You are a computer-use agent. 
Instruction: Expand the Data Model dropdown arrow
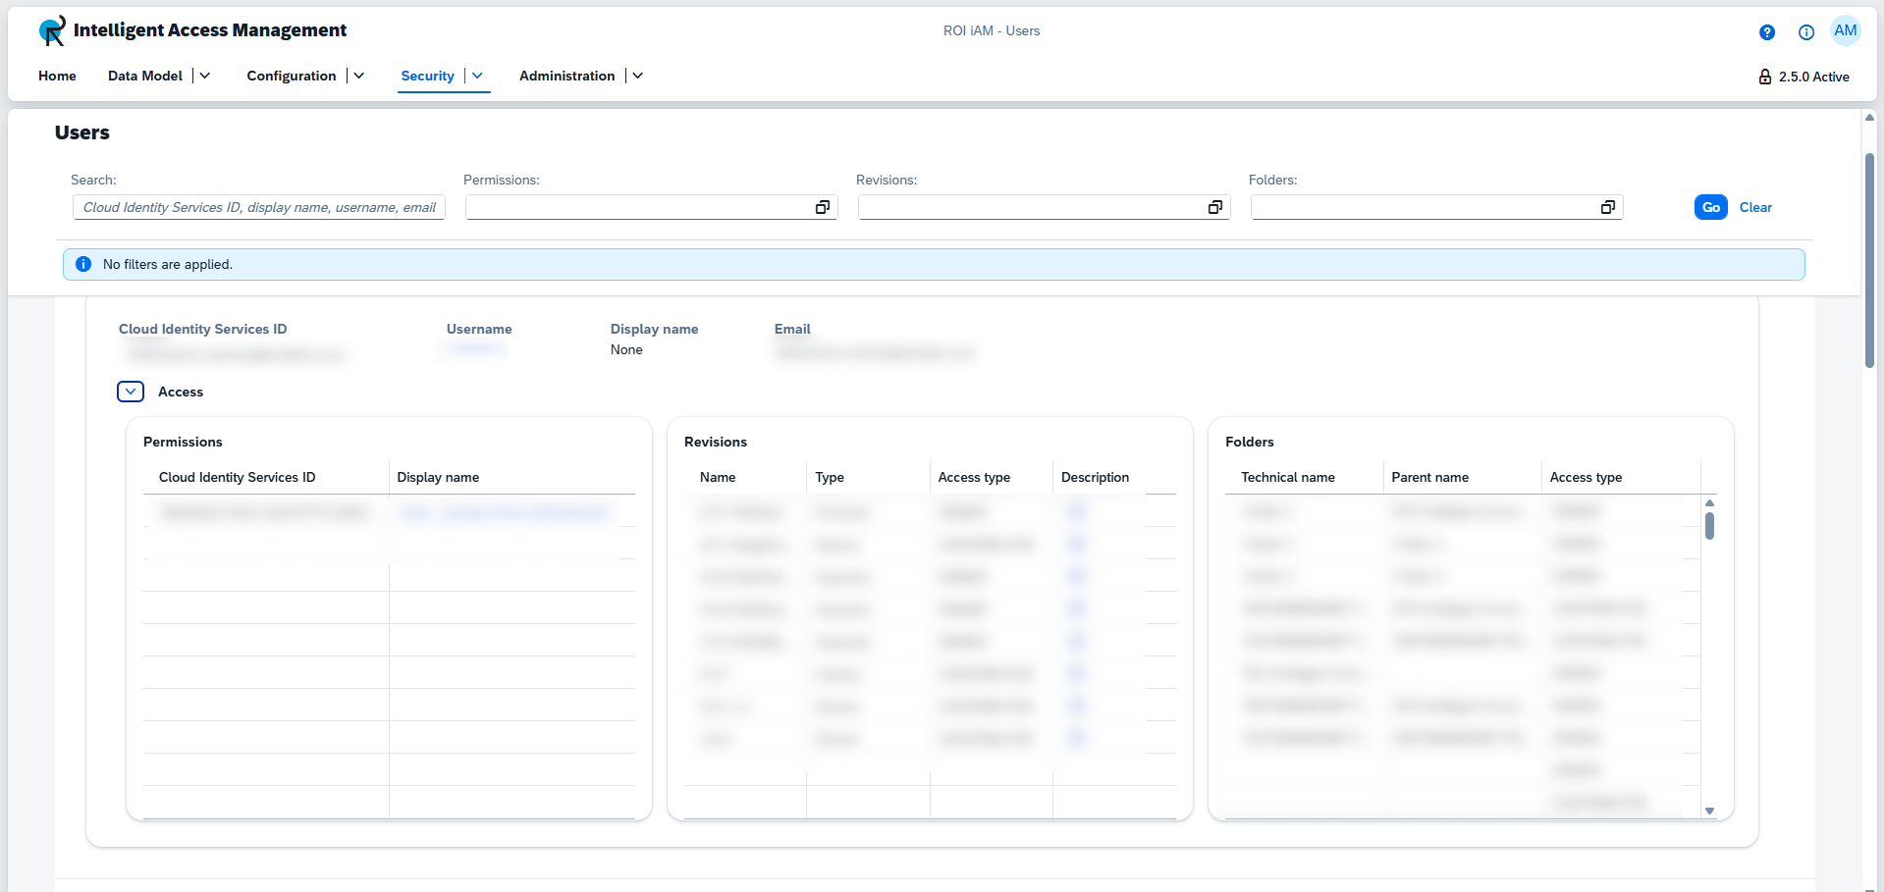pos(205,76)
